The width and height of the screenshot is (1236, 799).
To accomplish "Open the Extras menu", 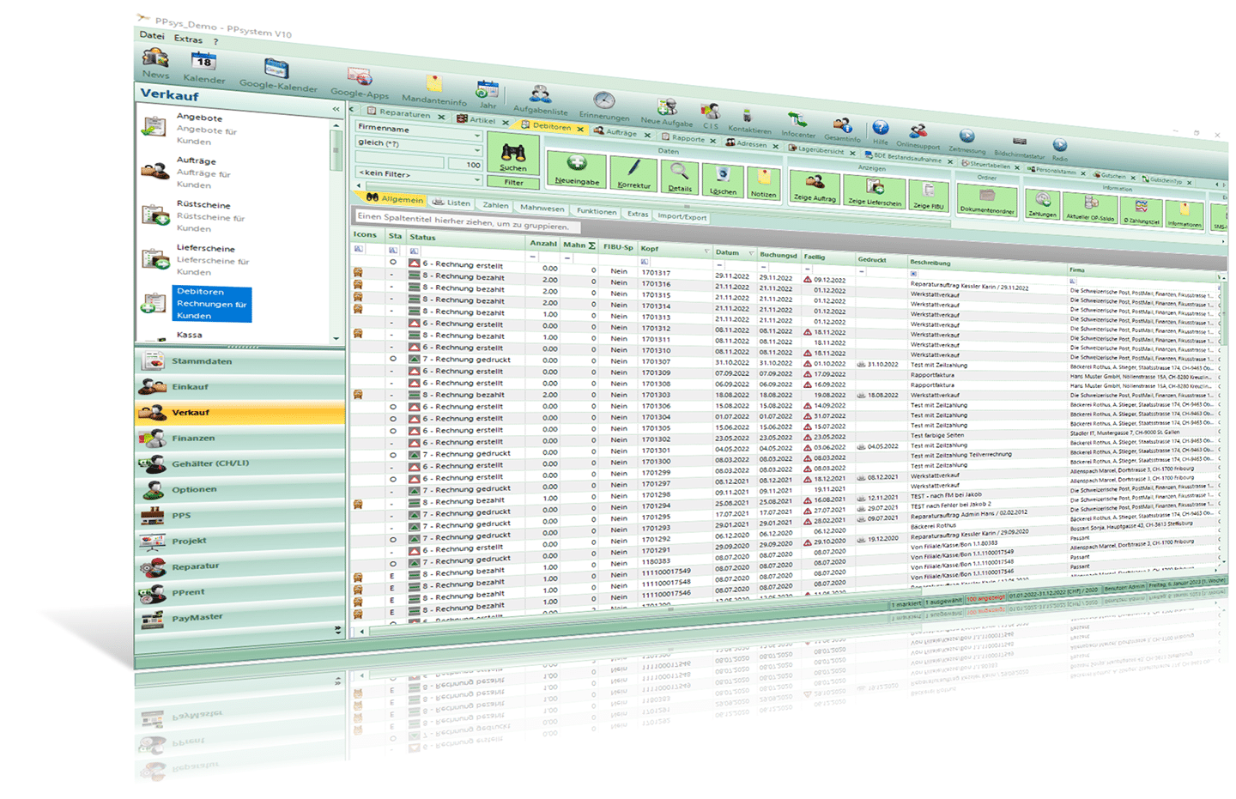I will (188, 39).
